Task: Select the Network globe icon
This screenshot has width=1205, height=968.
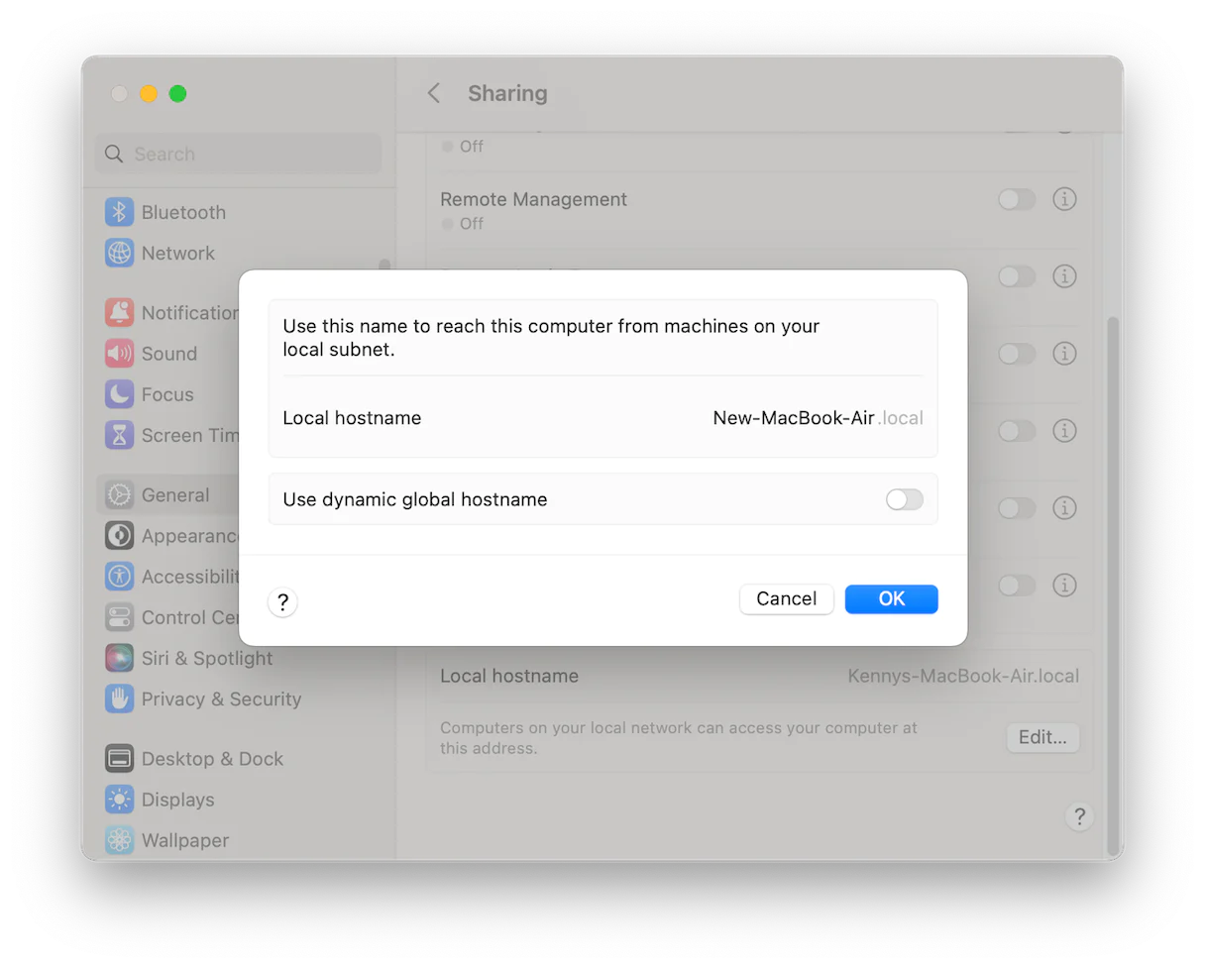Action: pyautogui.click(x=119, y=253)
